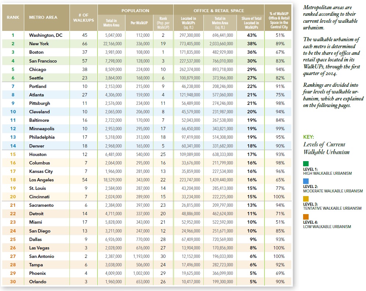Click the Seattle metro name
This screenshot has height=291, width=366.
tap(36, 78)
